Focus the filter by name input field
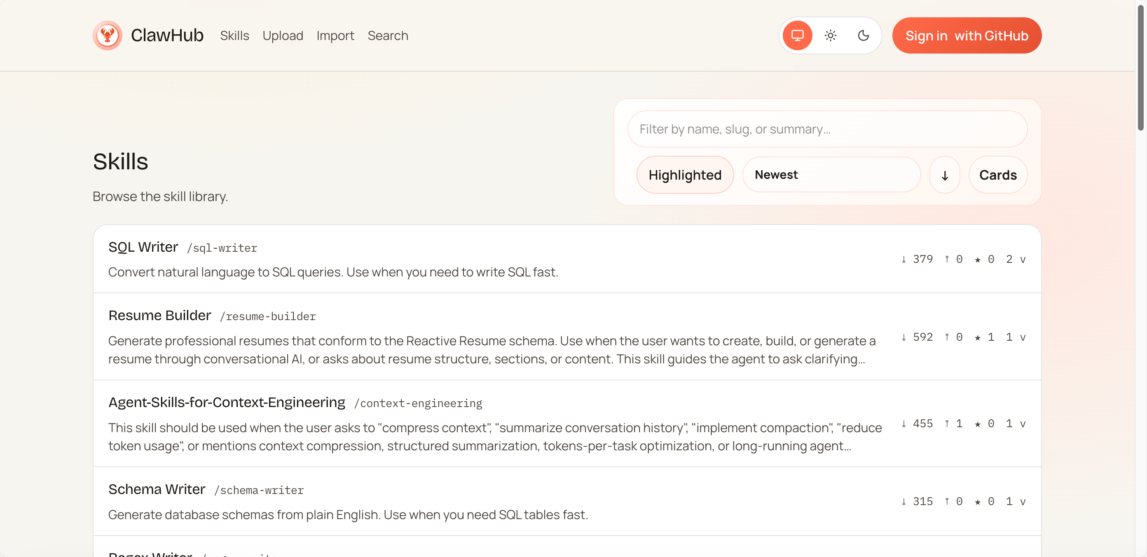 (827, 129)
